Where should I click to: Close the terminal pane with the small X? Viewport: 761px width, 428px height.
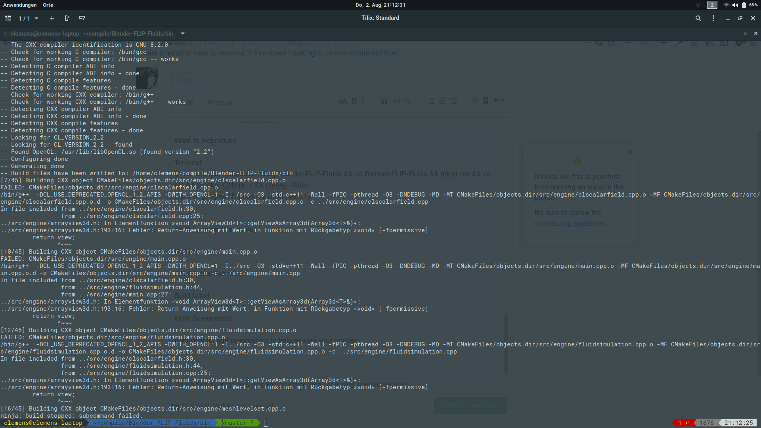click(x=755, y=34)
